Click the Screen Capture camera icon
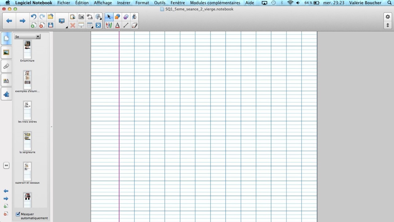This screenshot has width=394, height=222. (81, 17)
